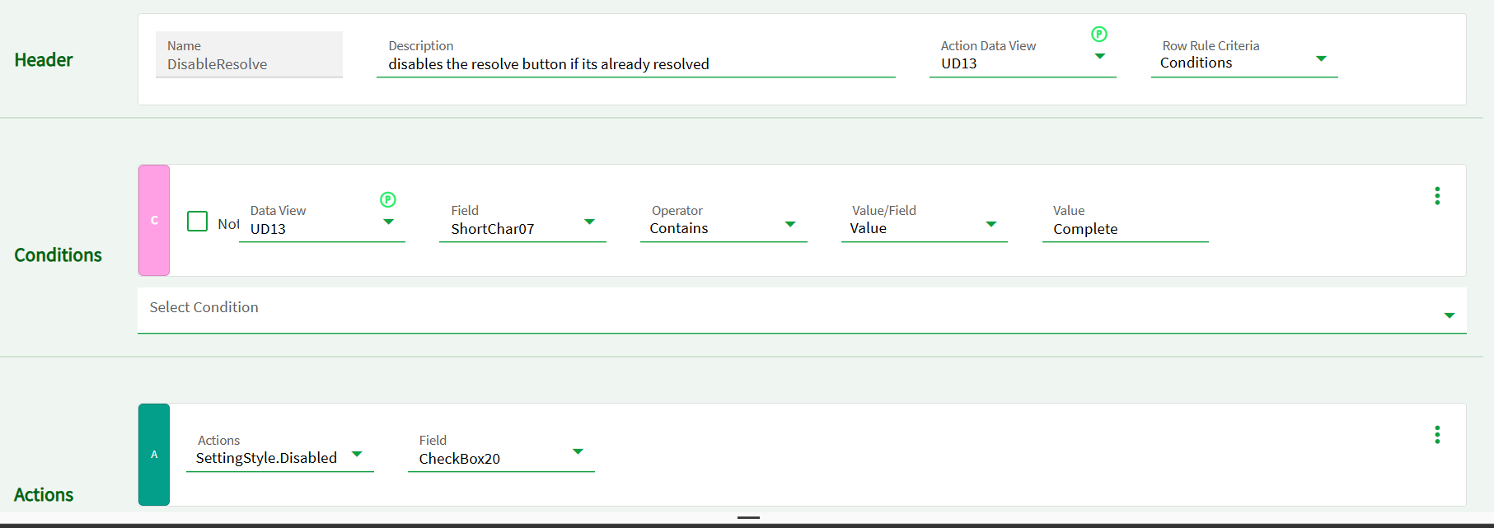Screen dimensions: 1494x528
Task: Click the DisableResolve Name field
Action: pos(249,64)
